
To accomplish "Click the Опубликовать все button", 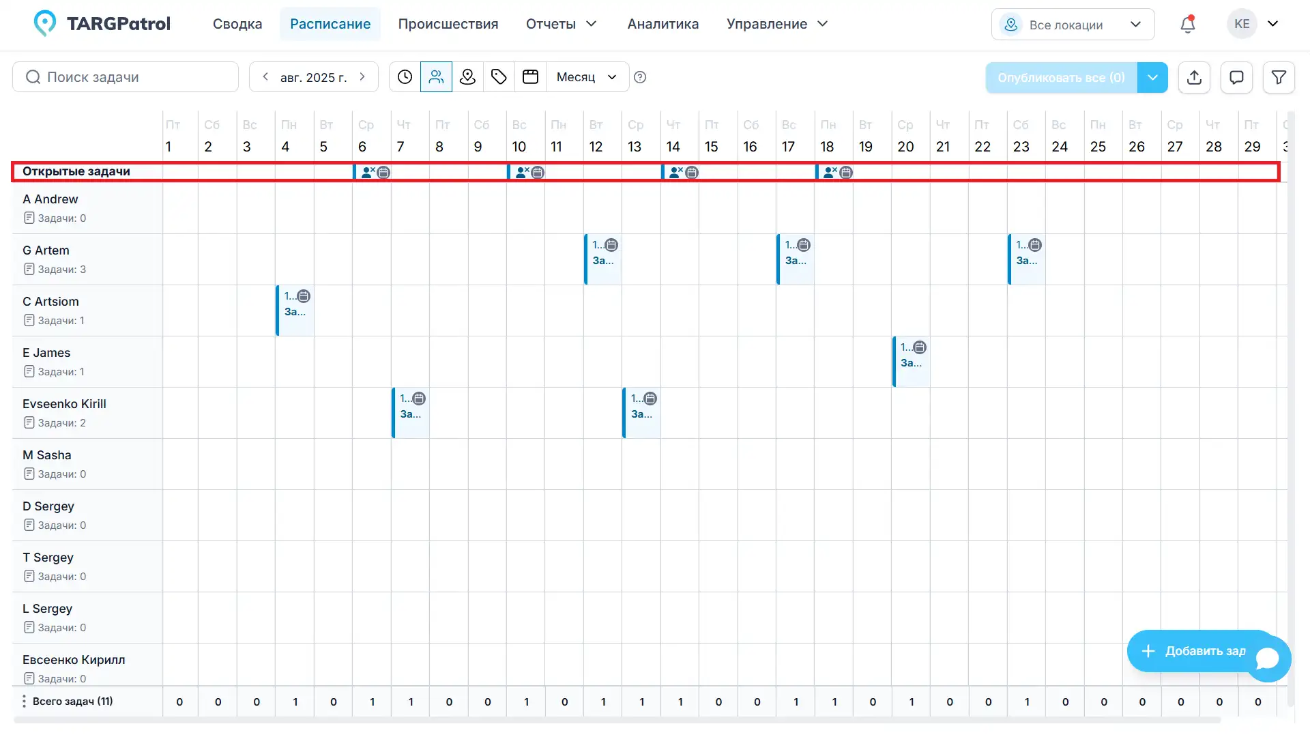I will pyautogui.click(x=1060, y=77).
